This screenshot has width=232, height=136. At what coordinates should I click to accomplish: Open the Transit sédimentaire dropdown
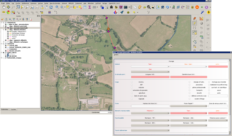pos(150,130)
